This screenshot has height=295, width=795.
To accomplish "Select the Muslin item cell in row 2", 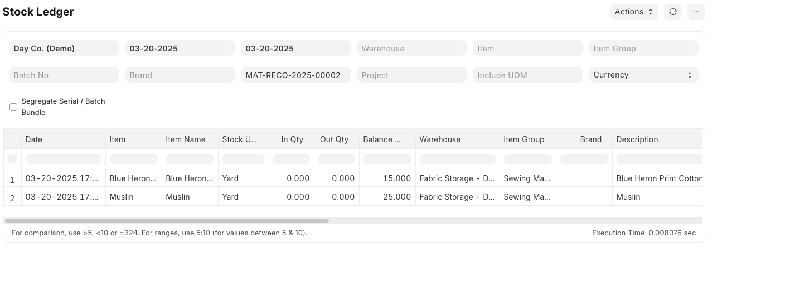I will (x=133, y=197).
